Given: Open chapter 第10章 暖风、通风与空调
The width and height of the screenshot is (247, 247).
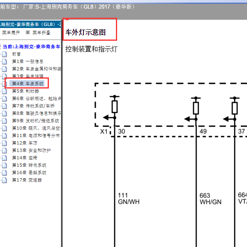Looking at the screenshot, I should [37, 128].
